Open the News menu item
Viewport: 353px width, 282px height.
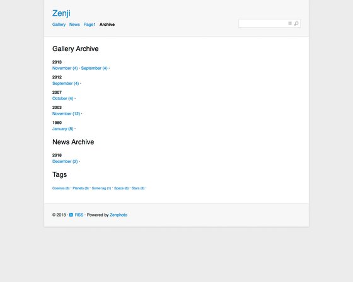[74, 25]
